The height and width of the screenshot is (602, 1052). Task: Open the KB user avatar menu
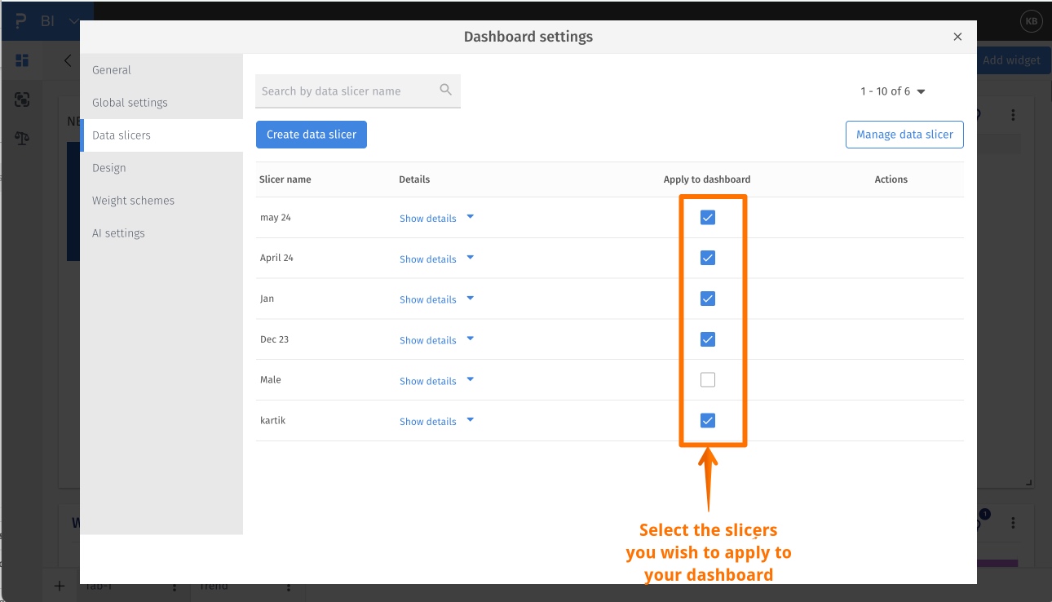point(1032,21)
